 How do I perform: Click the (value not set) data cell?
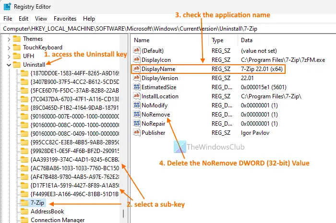(259, 51)
